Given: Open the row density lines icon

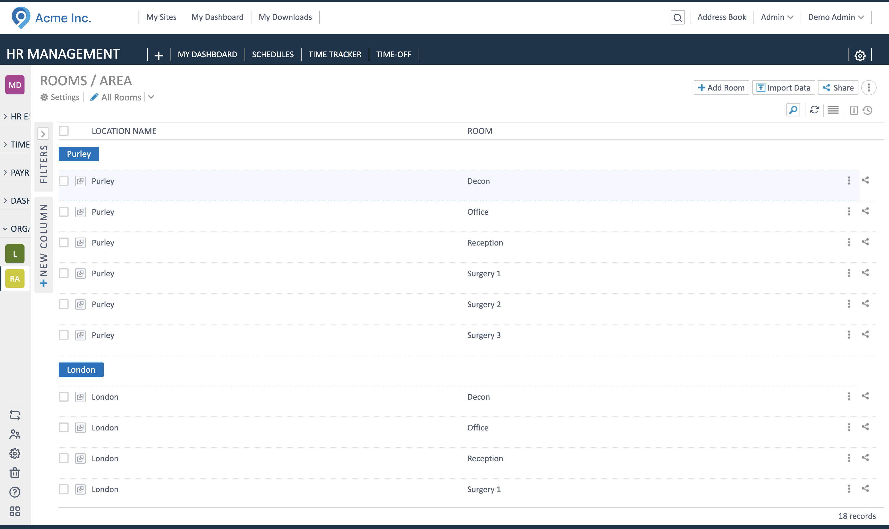Looking at the screenshot, I should point(833,110).
